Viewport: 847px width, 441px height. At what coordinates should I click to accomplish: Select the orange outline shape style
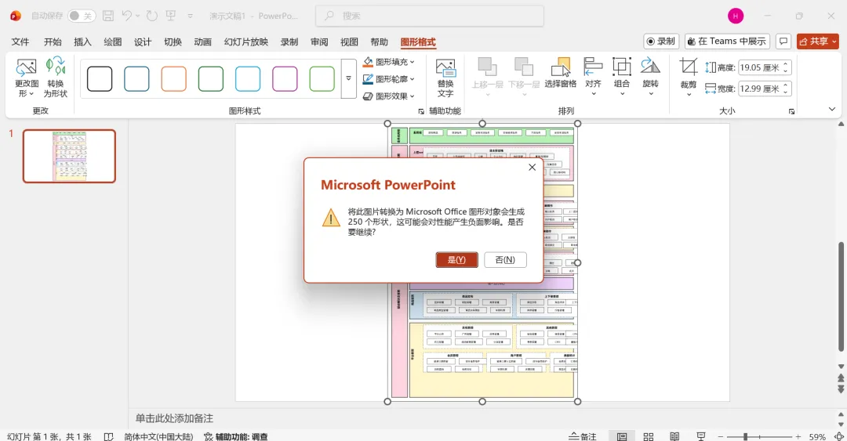tap(173, 79)
